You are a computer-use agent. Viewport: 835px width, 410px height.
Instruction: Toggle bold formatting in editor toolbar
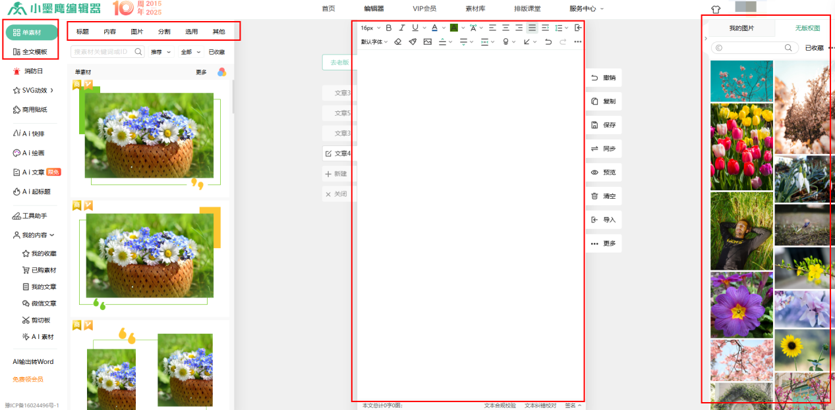(389, 28)
